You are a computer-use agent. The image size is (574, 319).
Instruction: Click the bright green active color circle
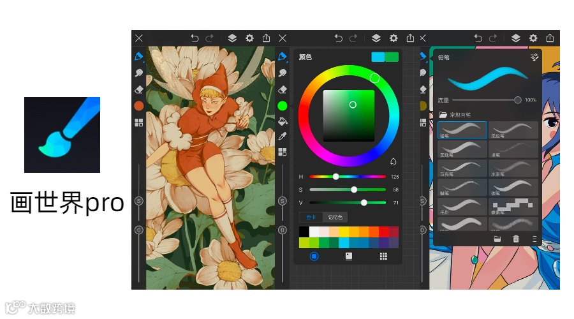coord(283,106)
